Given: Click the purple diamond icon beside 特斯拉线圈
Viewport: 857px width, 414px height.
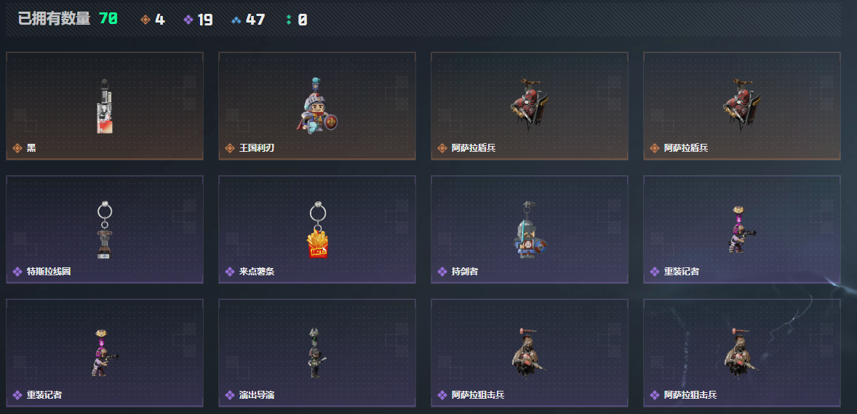Looking at the screenshot, I should coord(17,272).
